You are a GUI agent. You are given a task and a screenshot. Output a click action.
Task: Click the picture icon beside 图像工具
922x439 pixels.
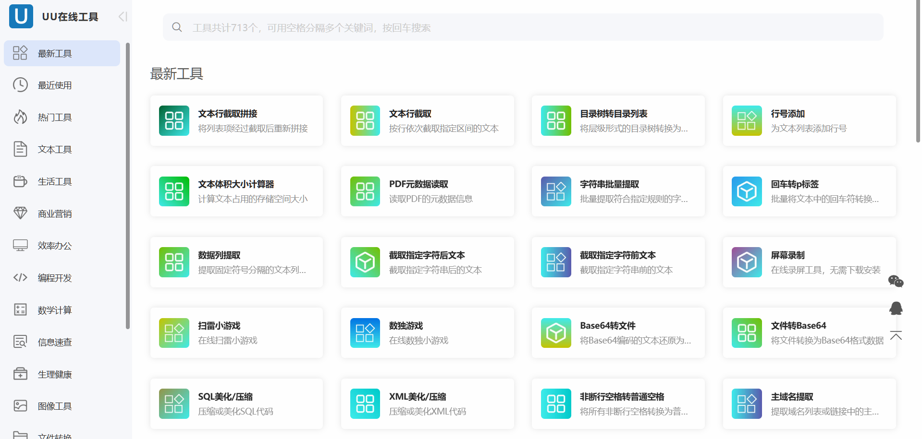click(x=20, y=406)
